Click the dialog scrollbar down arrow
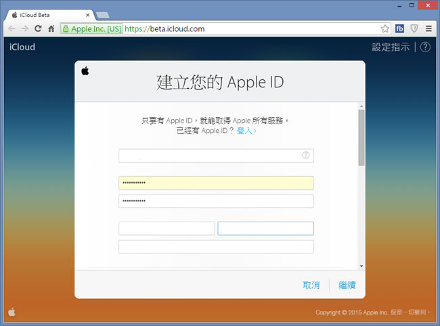The image size is (440, 326). pos(361,266)
